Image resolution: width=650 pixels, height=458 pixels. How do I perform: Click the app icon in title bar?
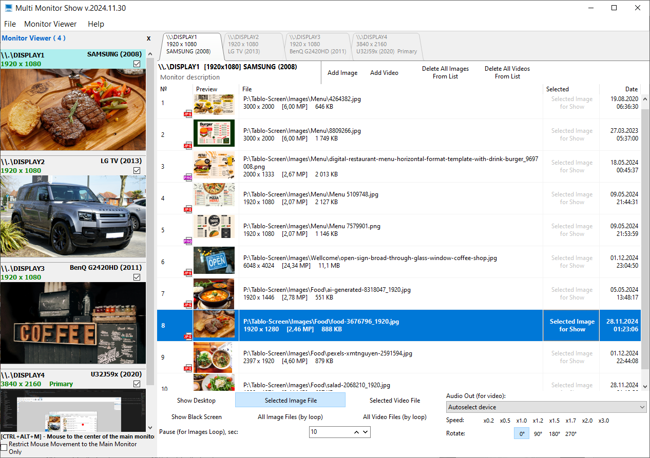[8, 8]
